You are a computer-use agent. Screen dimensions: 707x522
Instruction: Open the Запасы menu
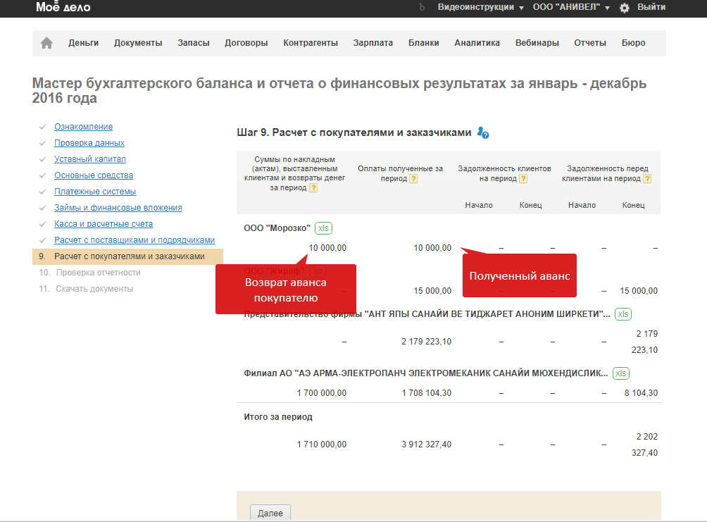point(194,43)
